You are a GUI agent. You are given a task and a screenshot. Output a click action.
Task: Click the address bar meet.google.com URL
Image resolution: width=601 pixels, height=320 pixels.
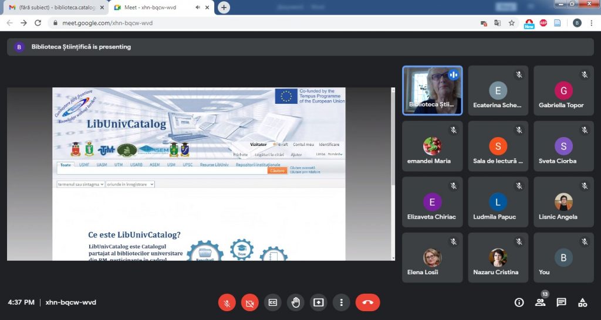107,23
